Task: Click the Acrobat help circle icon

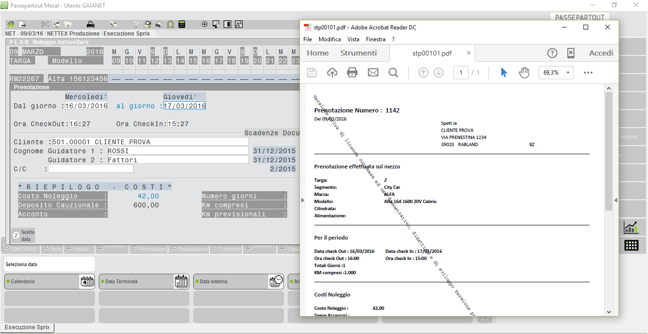Action: click(552, 53)
